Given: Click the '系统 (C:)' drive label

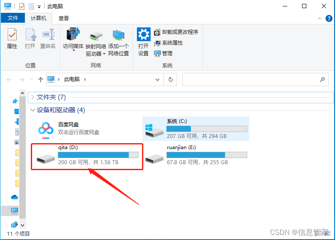Looking at the screenshot, I should pyautogui.click(x=177, y=121).
